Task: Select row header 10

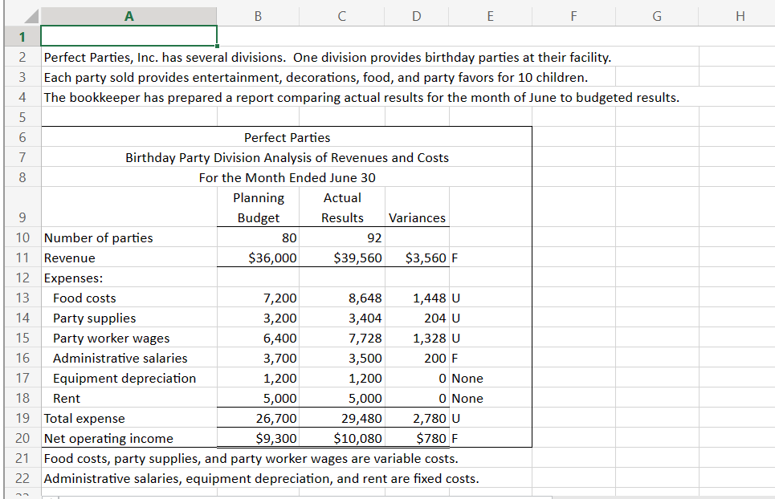Action: coord(22,237)
